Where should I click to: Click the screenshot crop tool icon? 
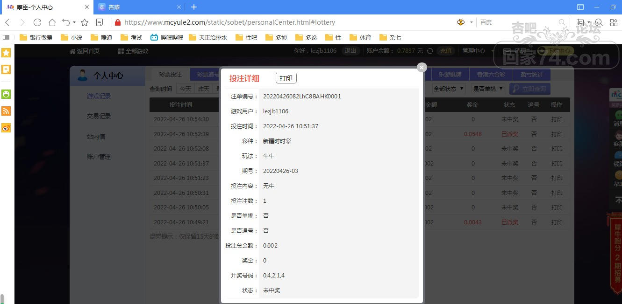(581, 22)
